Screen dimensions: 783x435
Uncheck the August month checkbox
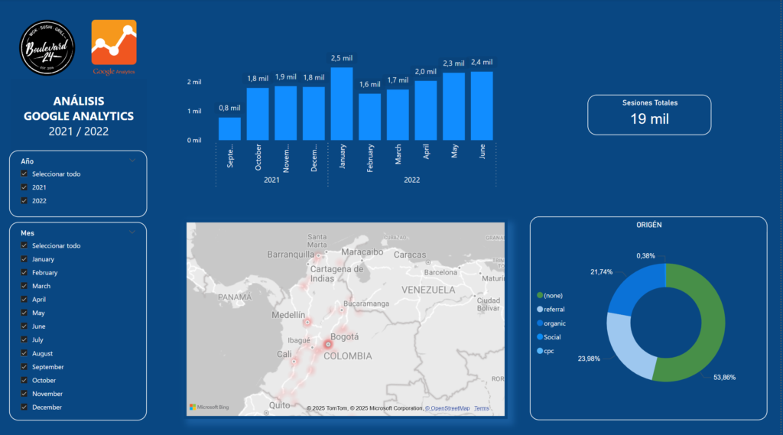click(24, 353)
